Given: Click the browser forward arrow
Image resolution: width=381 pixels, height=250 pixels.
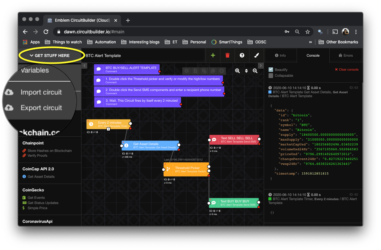Looking at the screenshot, I should pyautogui.click(x=36, y=32).
